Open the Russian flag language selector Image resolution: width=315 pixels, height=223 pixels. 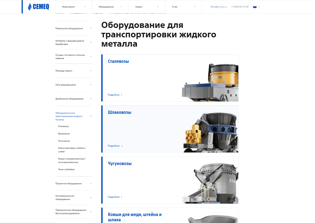click(x=256, y=7)
